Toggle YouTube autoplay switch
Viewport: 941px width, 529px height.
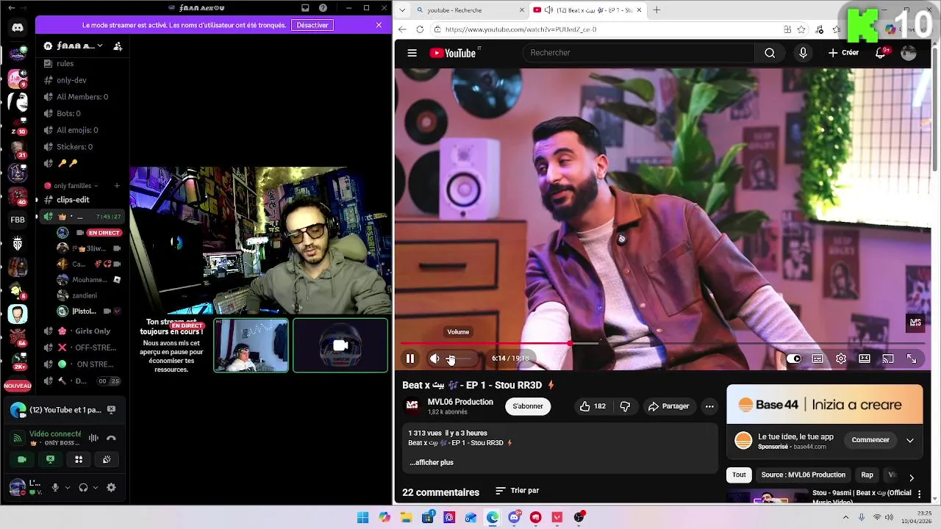pos(794,359)
